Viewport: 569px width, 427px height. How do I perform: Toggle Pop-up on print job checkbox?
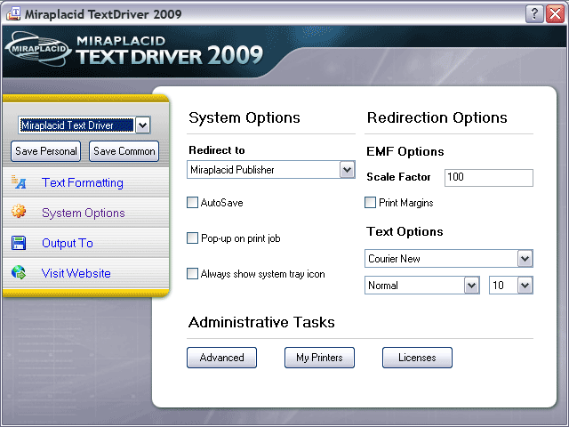point(192,238)
